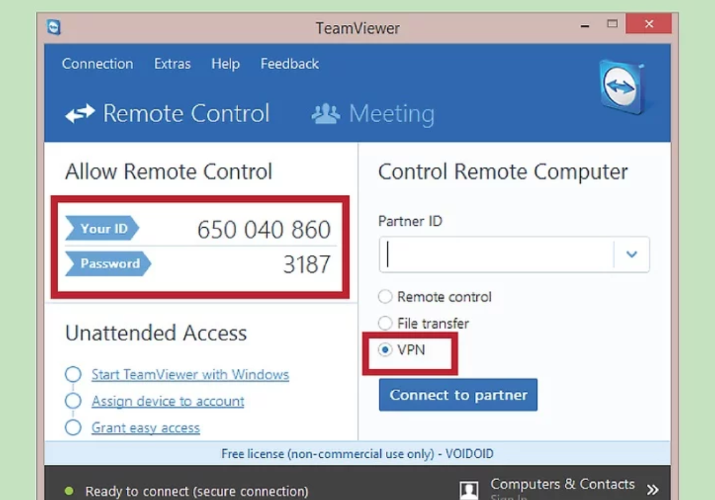
Task: Click circle beside Grant easy access
Action: coord(73,428)
